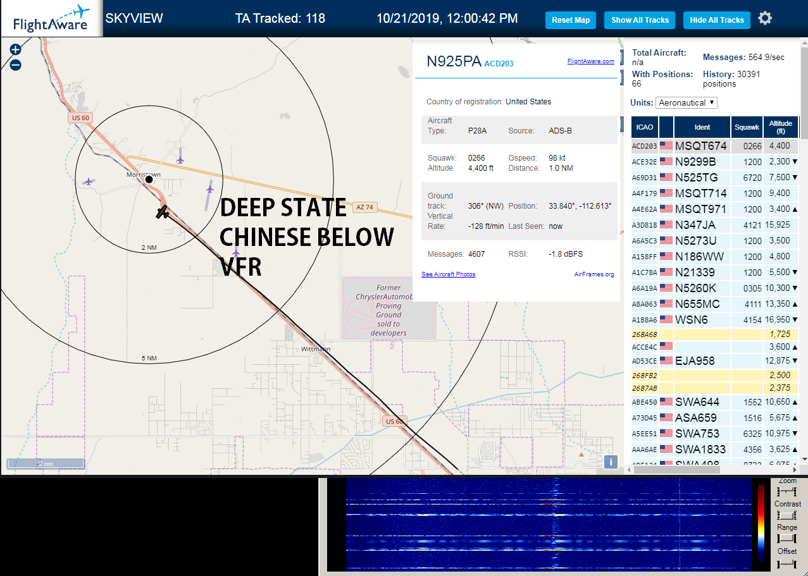Select the yellow 268A68 row
Viewport: 808px width, 576px height.
point(716,334)
